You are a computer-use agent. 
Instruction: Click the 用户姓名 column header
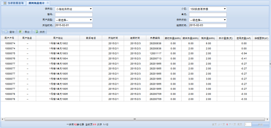[27, 38]
